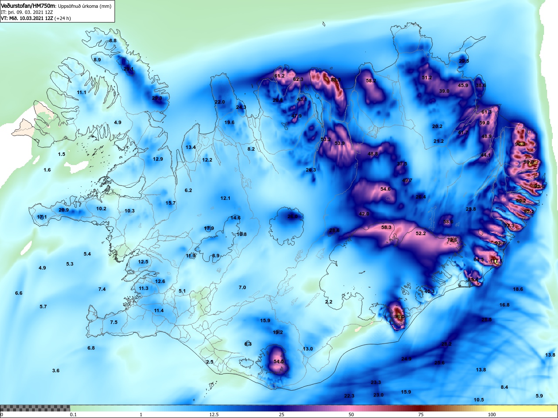Click the precipitation value 51.2

tap(427, 78)
